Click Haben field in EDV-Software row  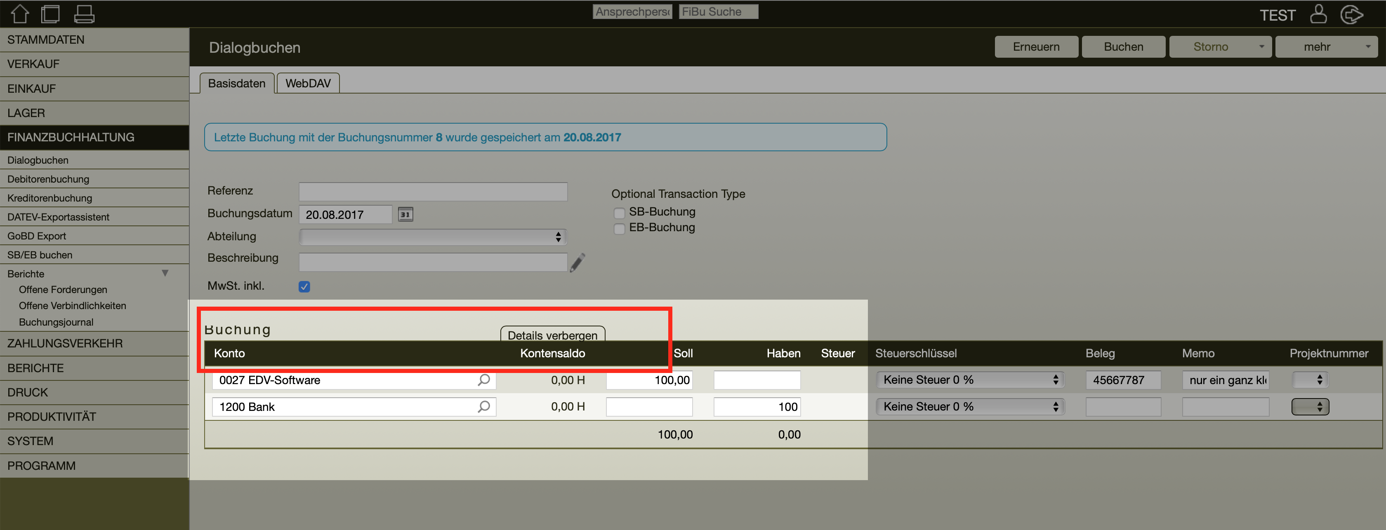(x=757, y=380)
